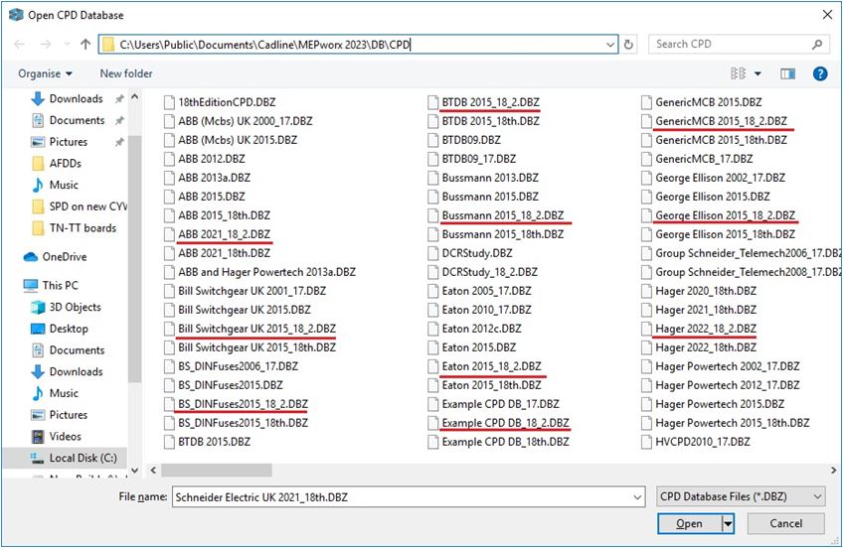Open recent locations dropdown arrow
844x549 pixels.
point(67,44)
